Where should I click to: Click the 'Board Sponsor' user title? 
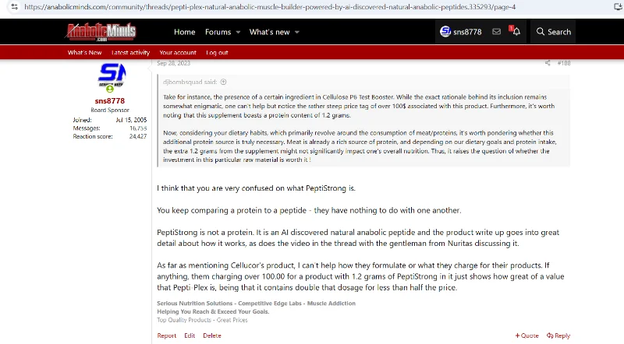click(x=110, y=110)
